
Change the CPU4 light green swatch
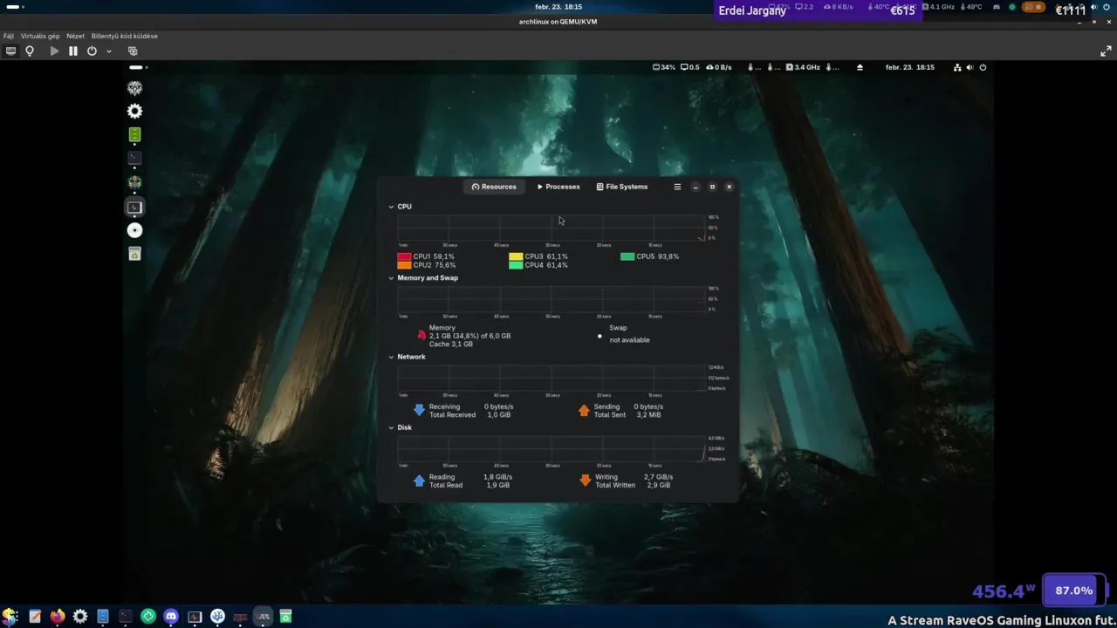point(516,265)
